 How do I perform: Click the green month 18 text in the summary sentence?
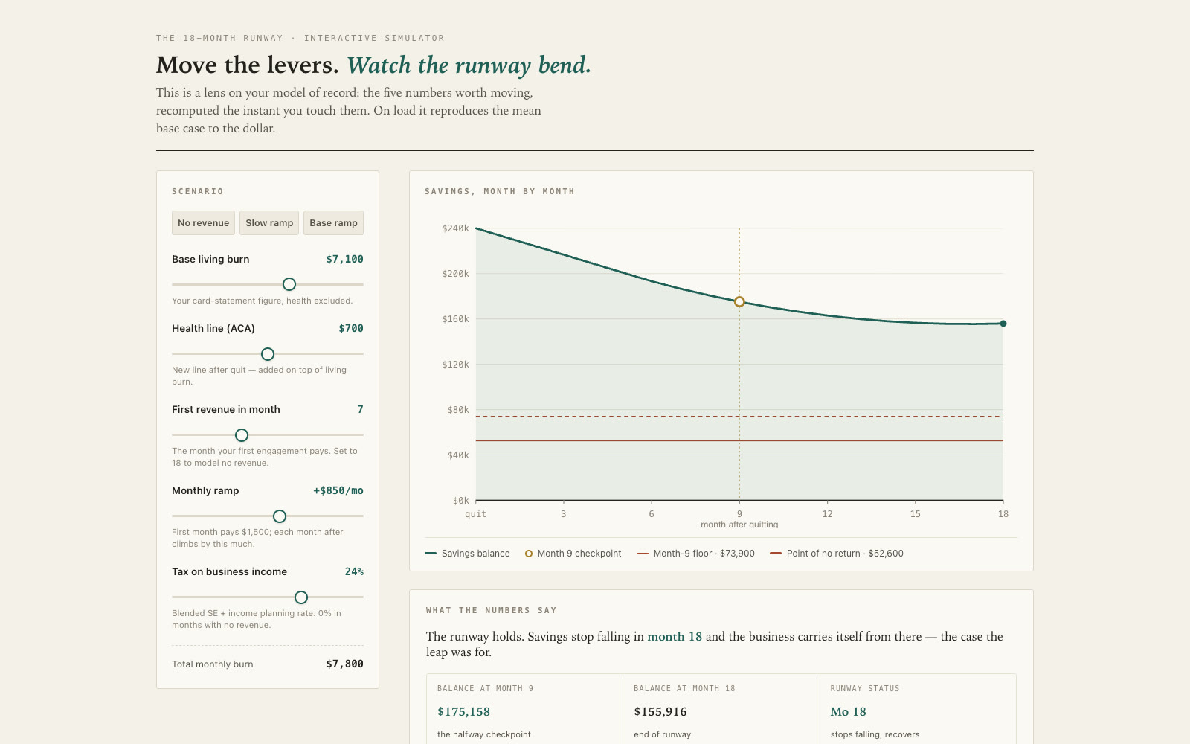pyautogui.click(x=675, y=637)
